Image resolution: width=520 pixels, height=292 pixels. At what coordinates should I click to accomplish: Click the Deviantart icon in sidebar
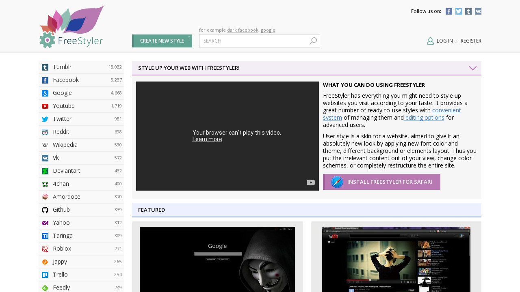pos(45,171)
